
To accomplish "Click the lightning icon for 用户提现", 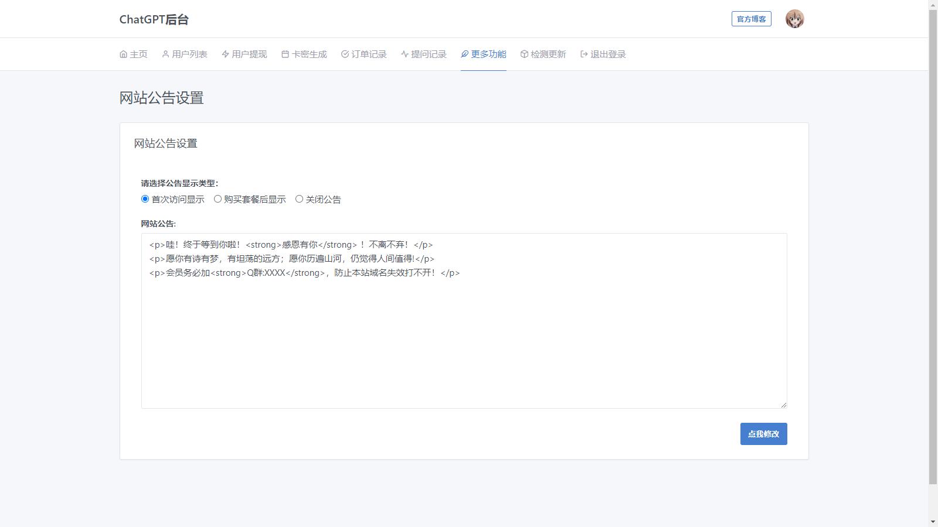I will click(x=225, y=54).
